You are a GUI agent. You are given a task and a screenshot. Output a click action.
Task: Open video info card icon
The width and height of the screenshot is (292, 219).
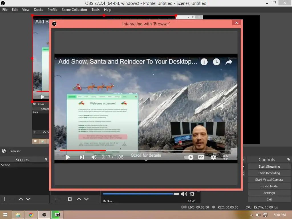tap(204, 62)
